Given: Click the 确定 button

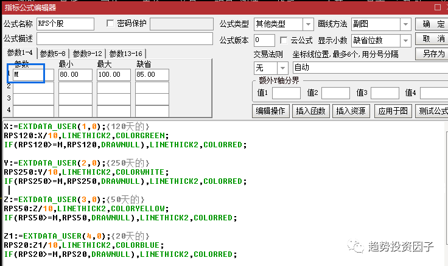Looking at the screenshot, I should (x=433, y=24).
